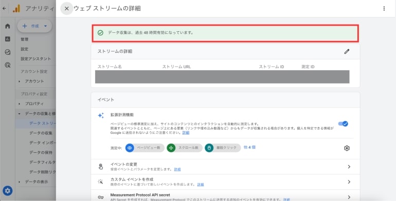Open the イベントの変更 row
The image size is (396, 201).
tap(225, 167)
